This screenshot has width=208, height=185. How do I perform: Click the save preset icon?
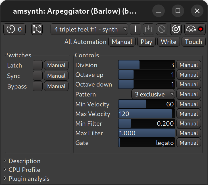coord(148,29)
